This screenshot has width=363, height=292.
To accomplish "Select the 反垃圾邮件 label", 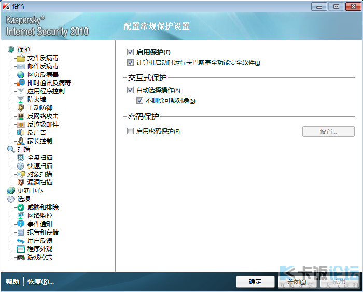I will click(43, 124).
